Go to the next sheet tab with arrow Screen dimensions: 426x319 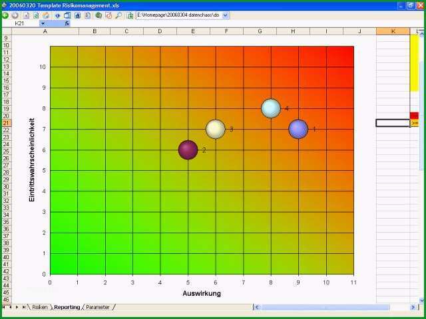coord(17,307)
